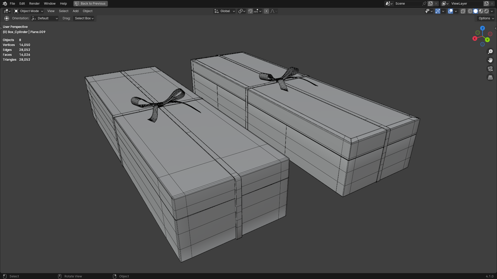
Task: Click the zoom view magnifier icon
Action: [490, 52]
